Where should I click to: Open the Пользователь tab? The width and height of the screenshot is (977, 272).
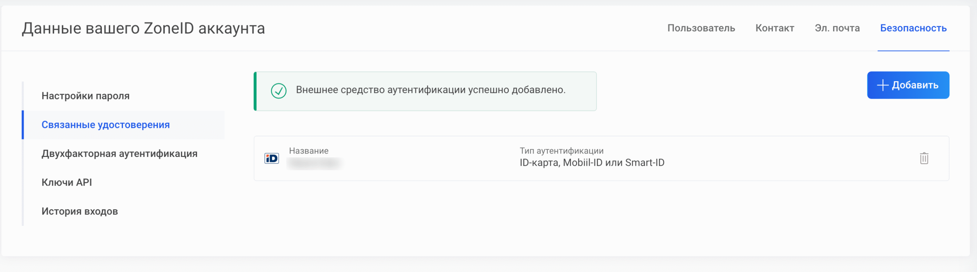coord(701,28)
